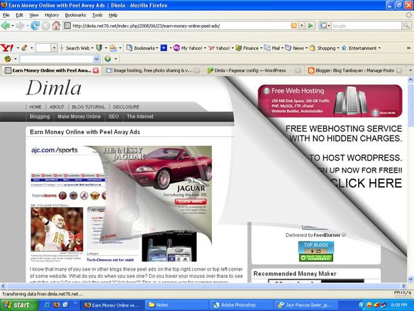Open the Search Web dropdown arrow

point(92,48)
